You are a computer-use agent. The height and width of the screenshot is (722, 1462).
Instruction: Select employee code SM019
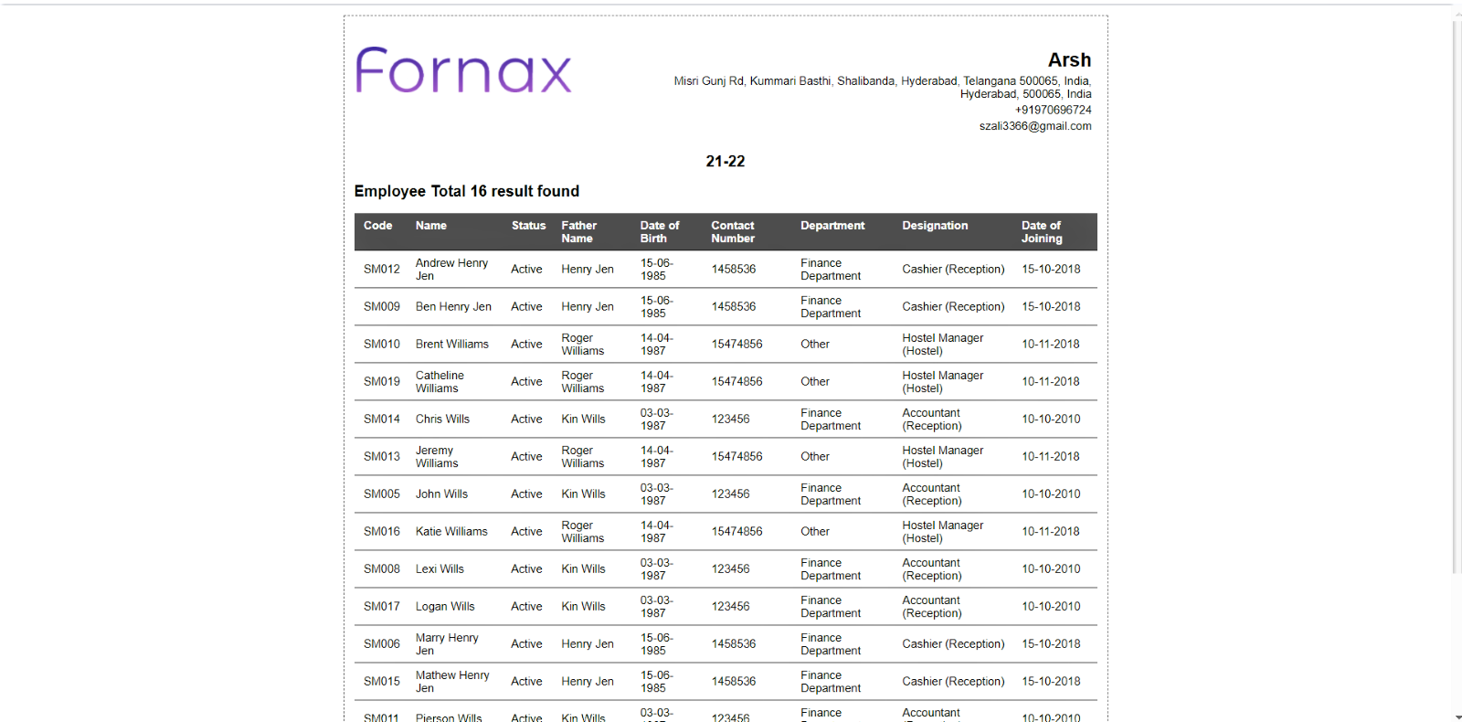click(382, 382)
